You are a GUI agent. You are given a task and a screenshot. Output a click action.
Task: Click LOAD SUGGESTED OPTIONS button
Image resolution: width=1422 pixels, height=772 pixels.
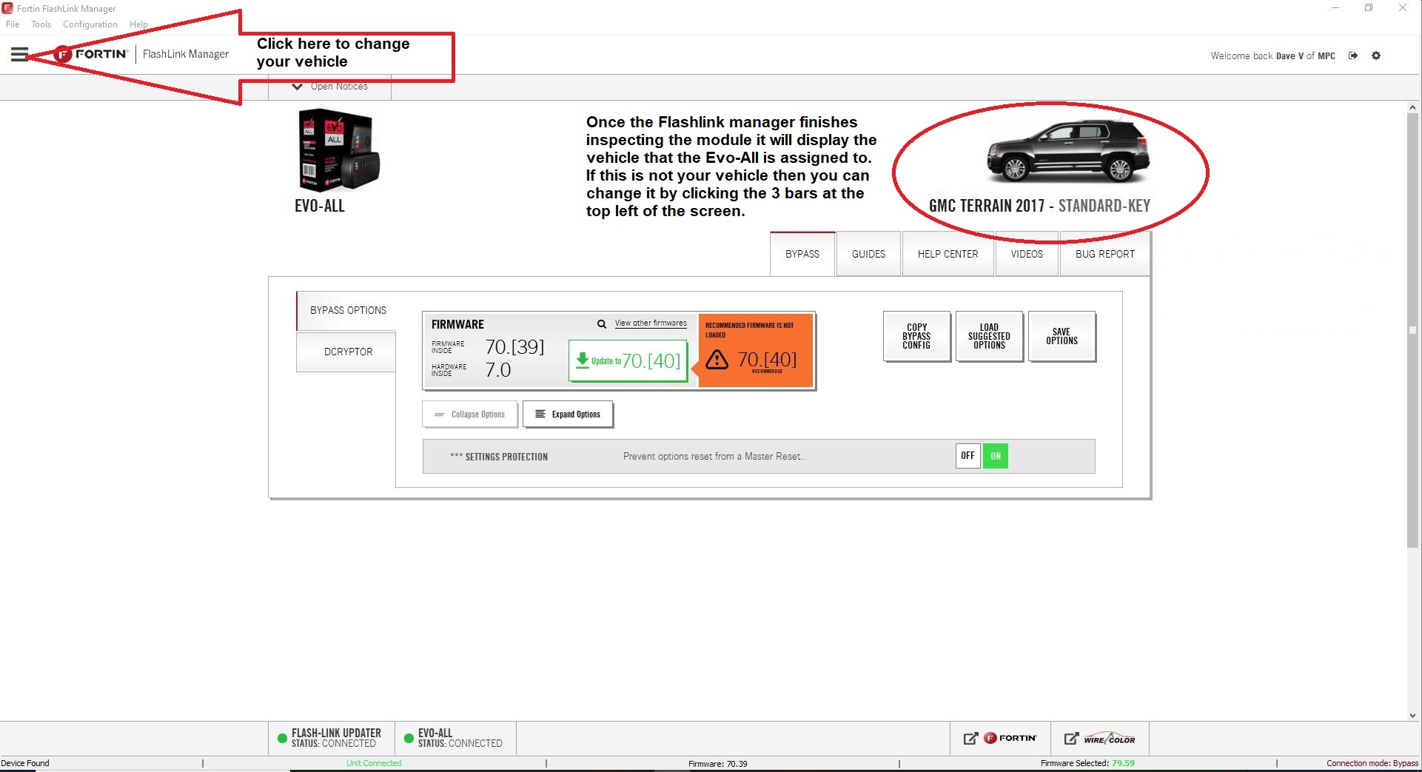(989, 336)
